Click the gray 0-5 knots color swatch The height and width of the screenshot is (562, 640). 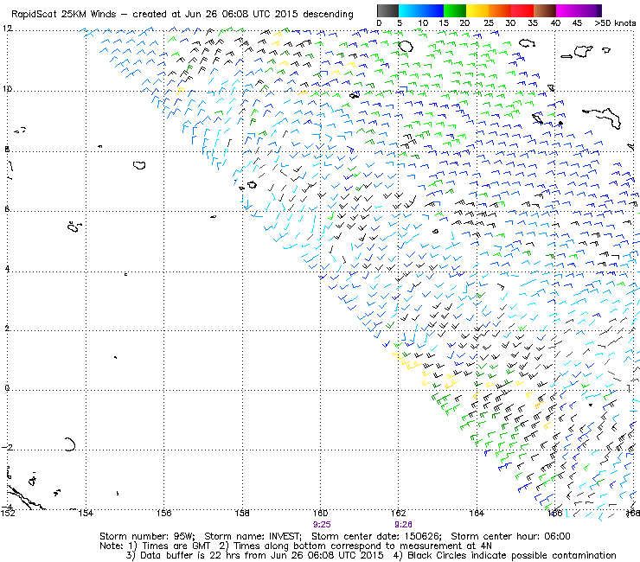point(387,10)
